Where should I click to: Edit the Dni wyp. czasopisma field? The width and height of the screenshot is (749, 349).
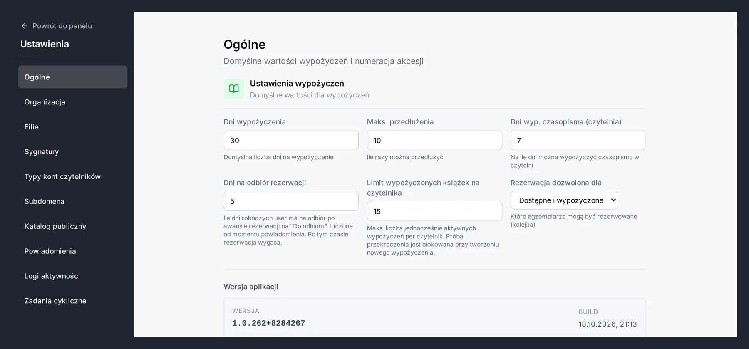pos(578,140)
